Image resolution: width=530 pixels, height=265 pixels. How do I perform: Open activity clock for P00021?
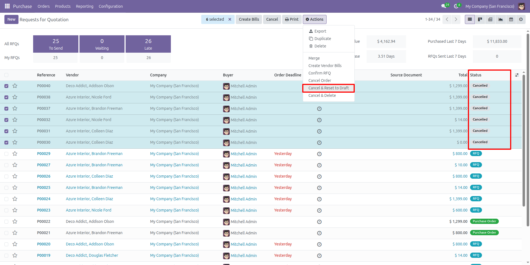coord(319,233)
